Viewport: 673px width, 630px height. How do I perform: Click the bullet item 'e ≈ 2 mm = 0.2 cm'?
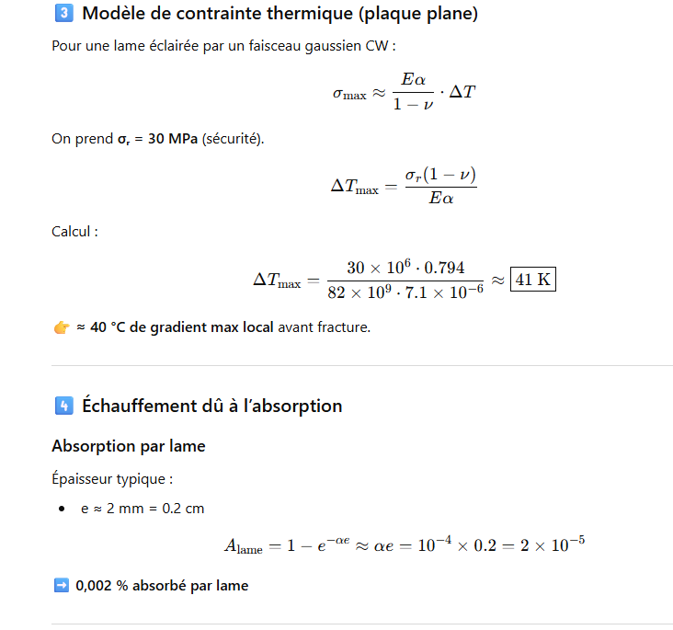[x=143, y=508]
